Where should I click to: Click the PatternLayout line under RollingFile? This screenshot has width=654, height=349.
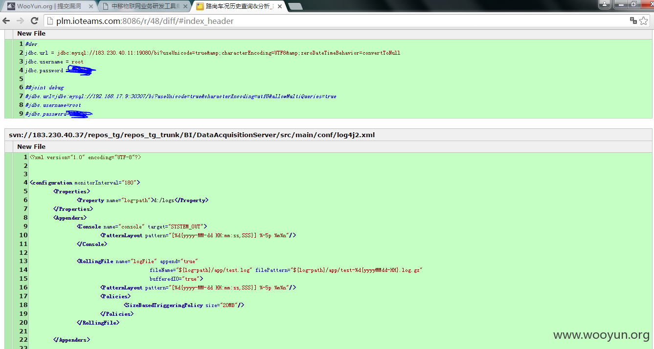tap(198, 287)
